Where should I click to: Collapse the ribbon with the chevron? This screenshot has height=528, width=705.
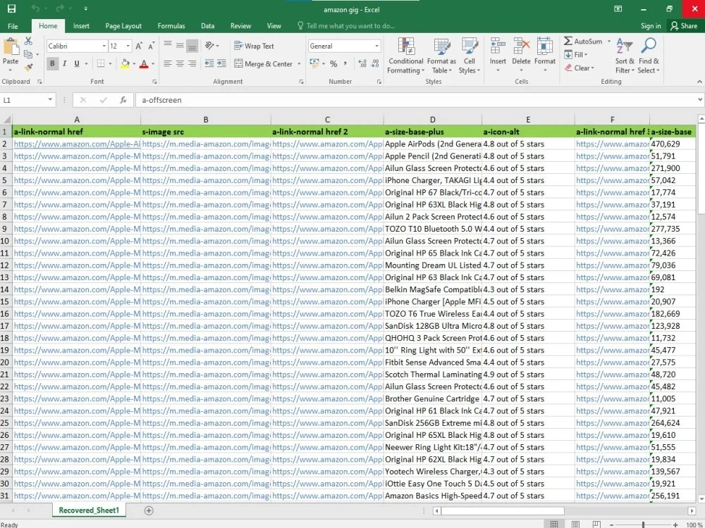[x=699, y=81]
